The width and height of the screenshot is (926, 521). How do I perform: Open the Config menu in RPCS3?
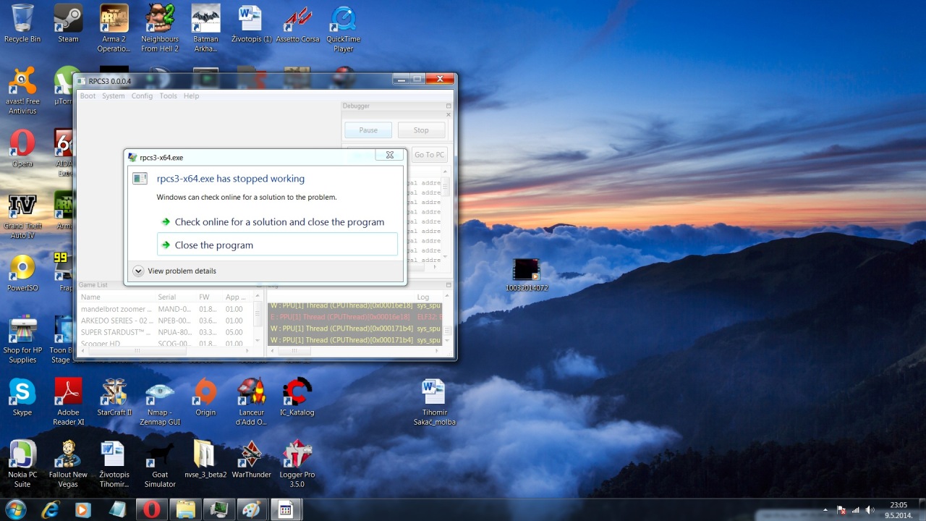click(x=142, y=96)
